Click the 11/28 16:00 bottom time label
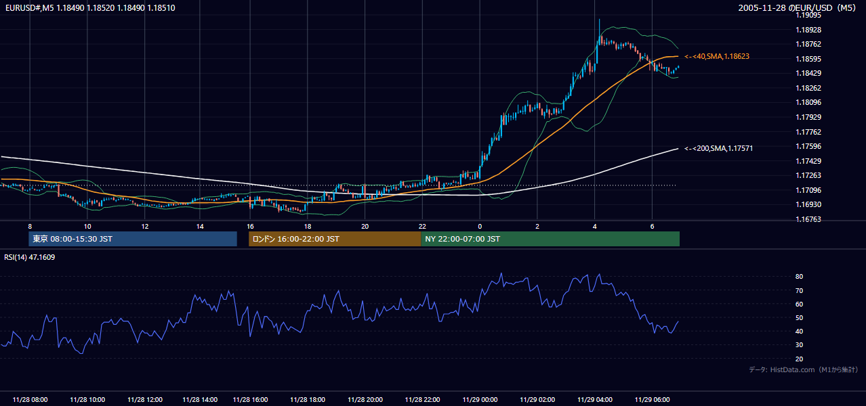Viewport: 866px width, 406px height. click(x=251, y=400)
